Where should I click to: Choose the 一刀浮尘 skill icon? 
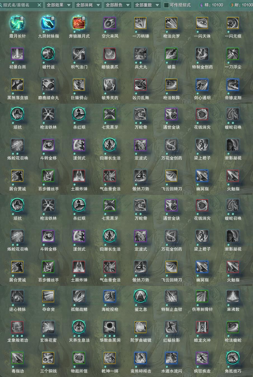tap(233, 54)
